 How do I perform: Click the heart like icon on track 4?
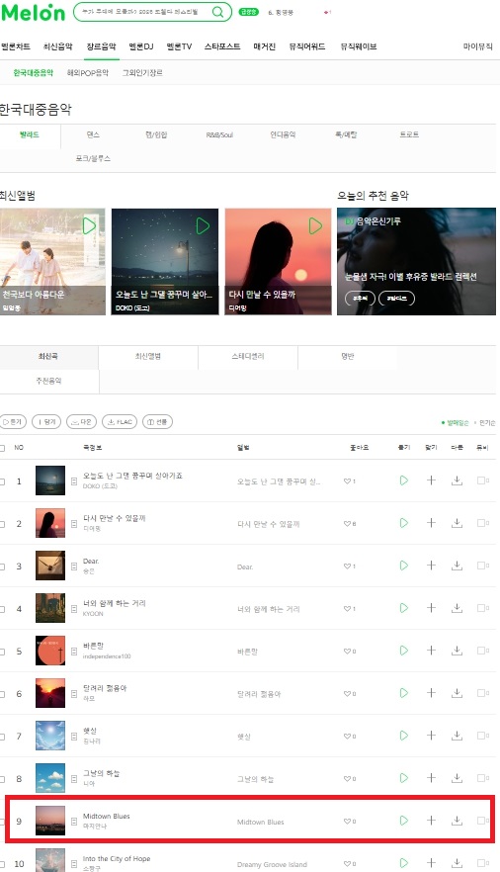[347, 609]
